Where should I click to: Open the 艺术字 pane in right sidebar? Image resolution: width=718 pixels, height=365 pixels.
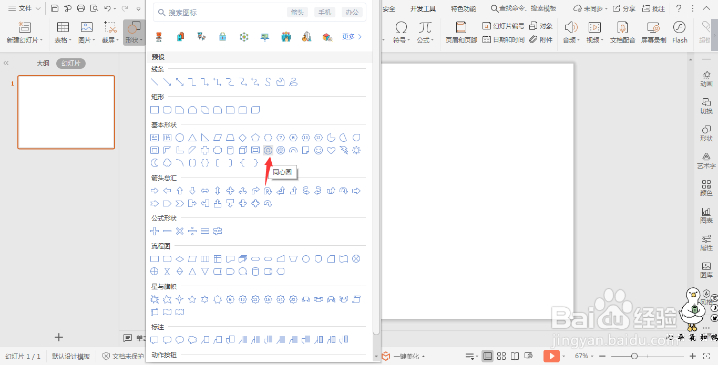pos(706,161)
